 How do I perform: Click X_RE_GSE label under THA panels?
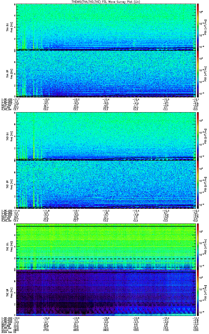(x=6, y=99)
